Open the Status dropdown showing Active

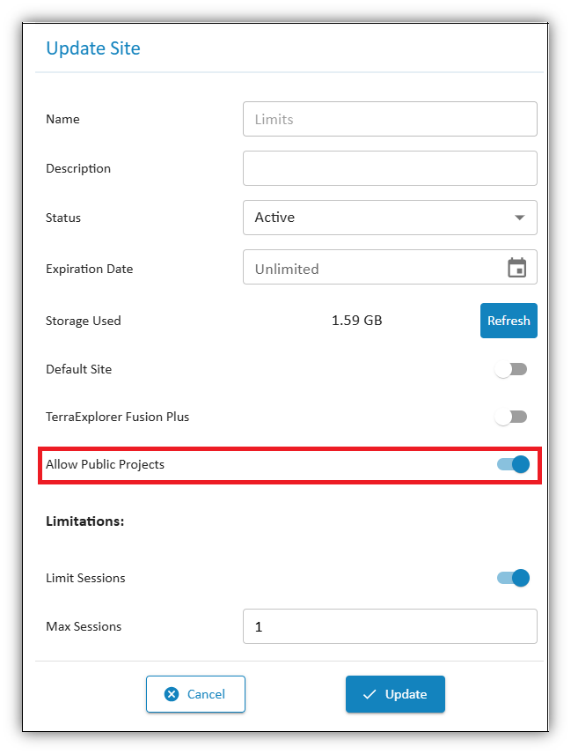click(390, 218)
